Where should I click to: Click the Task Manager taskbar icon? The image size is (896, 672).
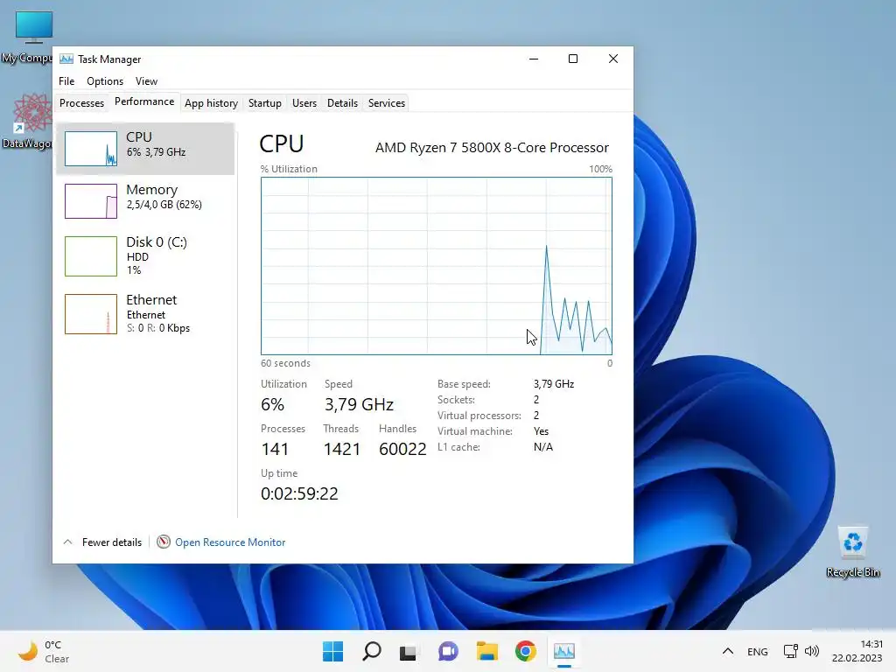click(x=564, y=651)
